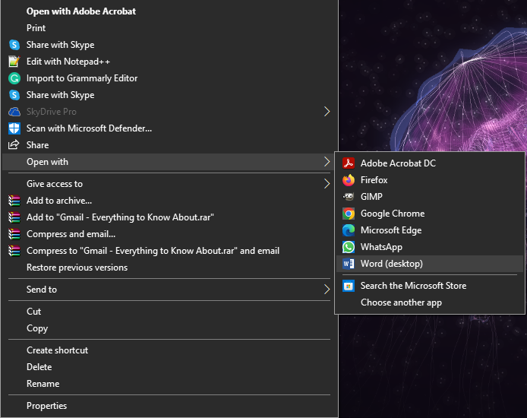This screenshot has width=527, height=418.
Task: Click the SkyDrive Pro cloud icon
Action: pyautogui.click(x=14, y=112)
